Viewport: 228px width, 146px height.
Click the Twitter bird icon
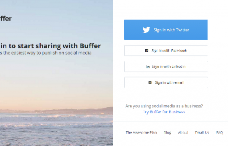tap(146, 30)
